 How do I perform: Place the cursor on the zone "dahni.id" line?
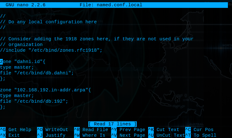[x=23, y=61]
